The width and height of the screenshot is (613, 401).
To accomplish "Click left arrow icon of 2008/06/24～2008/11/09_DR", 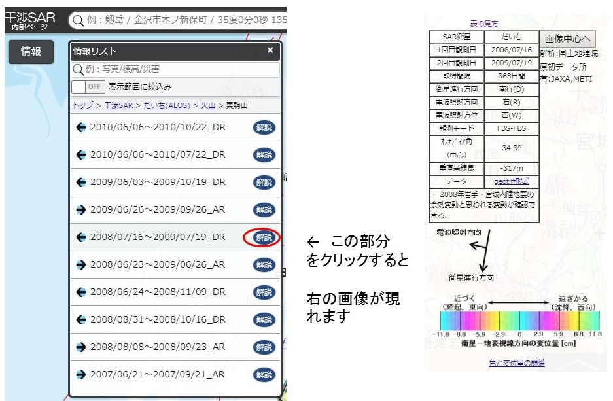I will coord(81,292).
